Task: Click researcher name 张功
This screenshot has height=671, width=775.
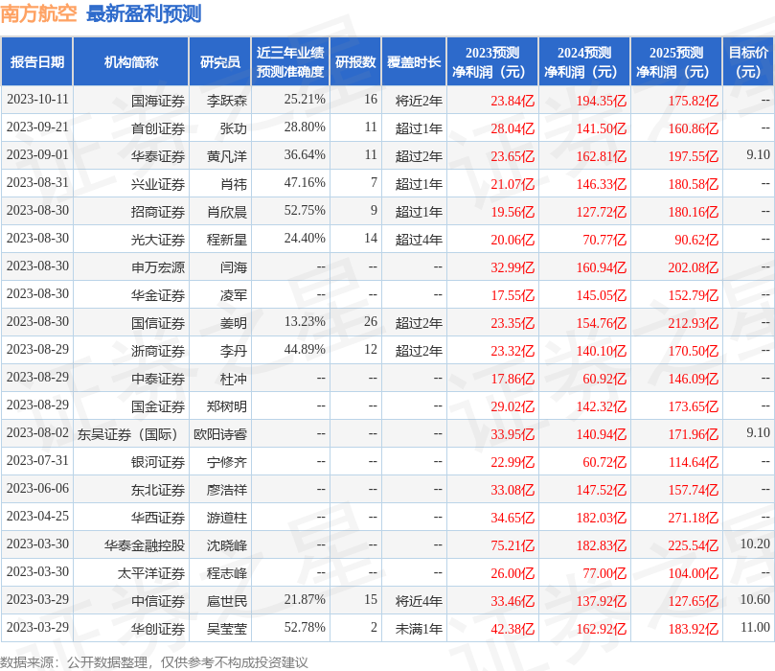Action: pos(234,128)
